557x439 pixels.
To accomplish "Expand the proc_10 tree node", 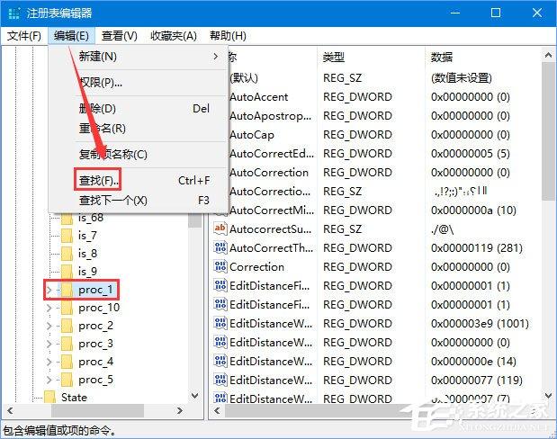I will pos(49,309).
